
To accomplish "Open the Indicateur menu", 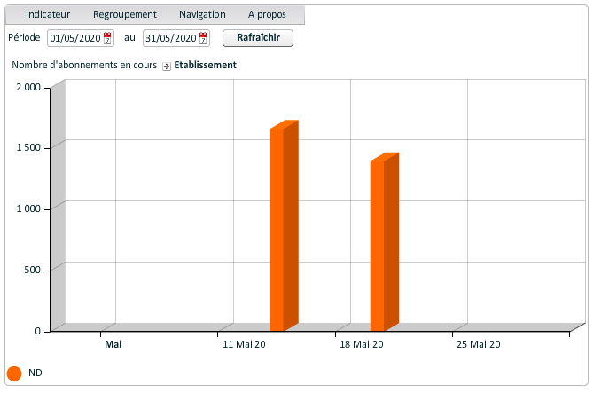I will (48, 14).
